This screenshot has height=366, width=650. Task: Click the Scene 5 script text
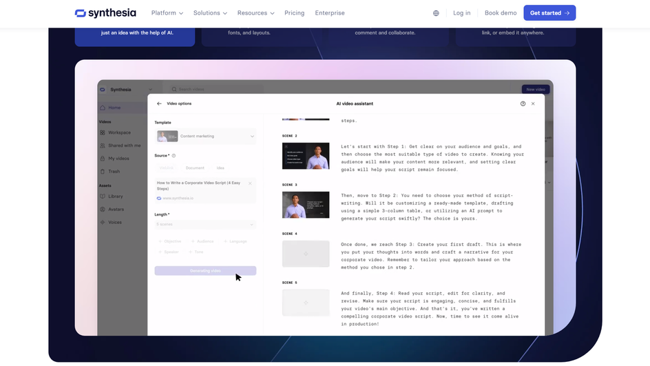430,308
